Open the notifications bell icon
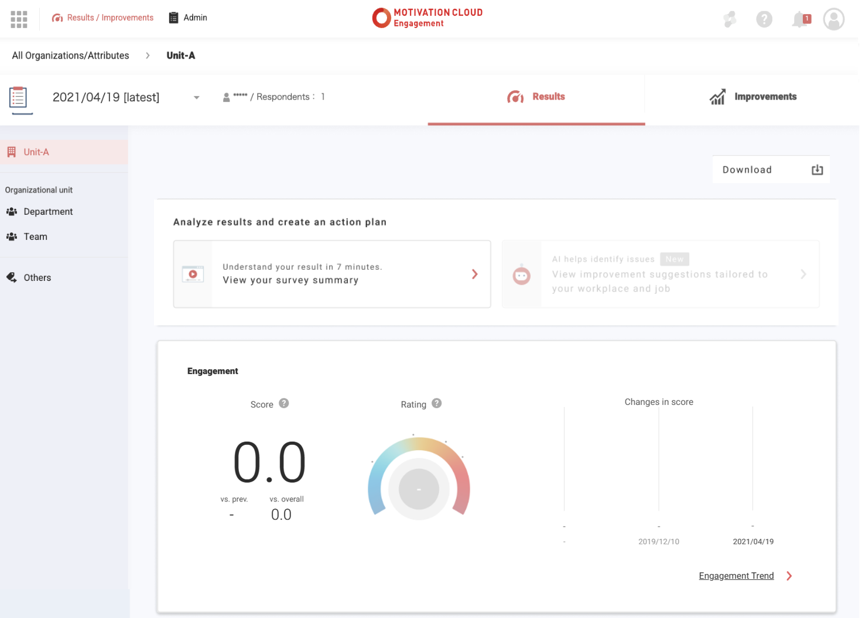Viewport: 862px width, 618px height. (800, 19)
